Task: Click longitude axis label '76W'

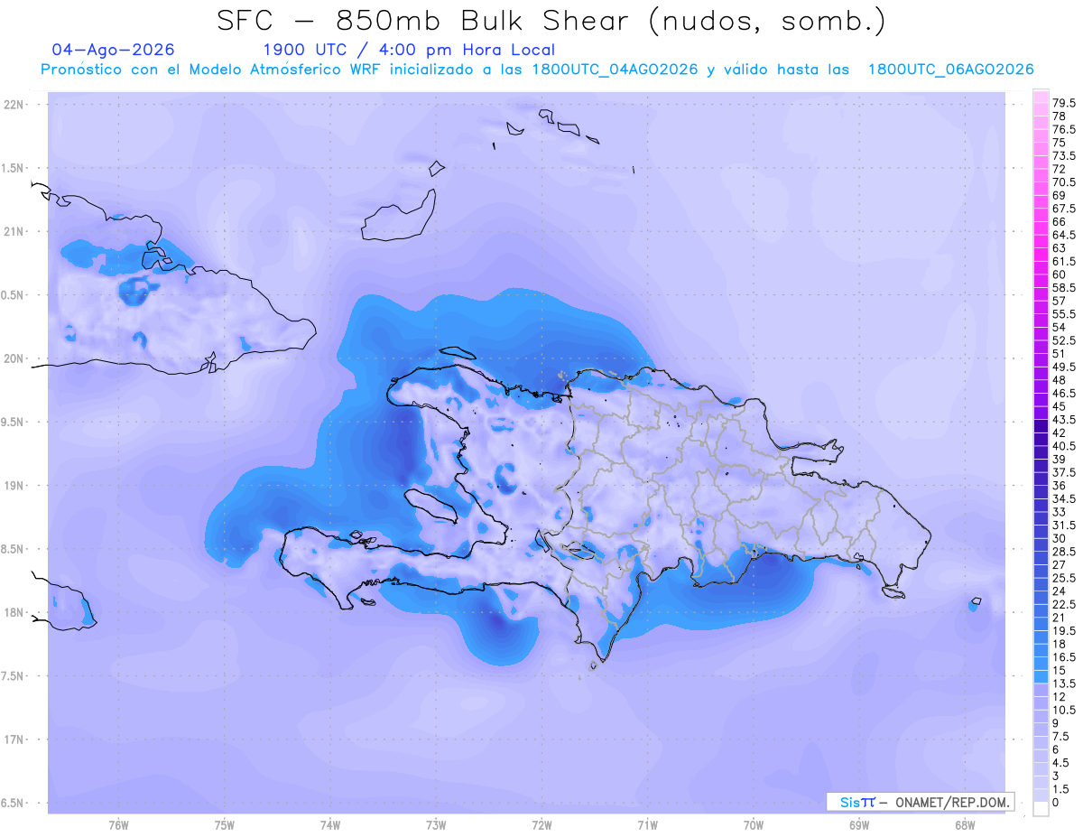Action: point(118,825)
